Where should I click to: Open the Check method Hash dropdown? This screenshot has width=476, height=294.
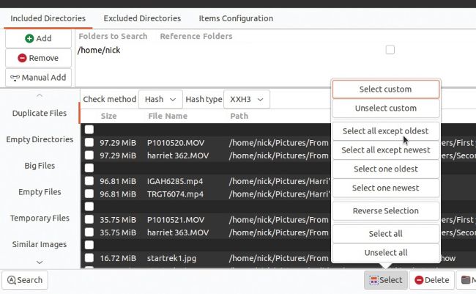click(160, 99)
